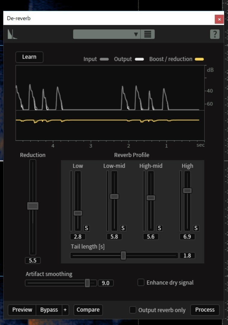Click the Compare button
The height and width of the screenshot is (325, 228).
[88, 310]
